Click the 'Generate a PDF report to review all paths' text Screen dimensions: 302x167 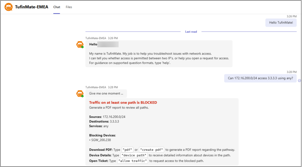tap(119, 108)
